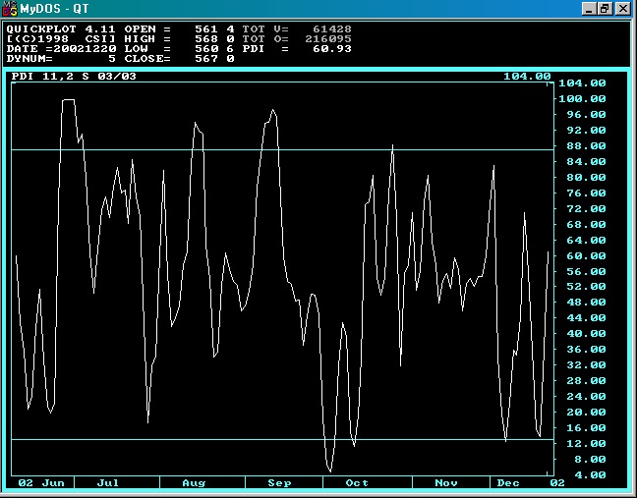Click the 48.00 y-axis label
This screenshot has height=498, width=637.
point(586,303)
